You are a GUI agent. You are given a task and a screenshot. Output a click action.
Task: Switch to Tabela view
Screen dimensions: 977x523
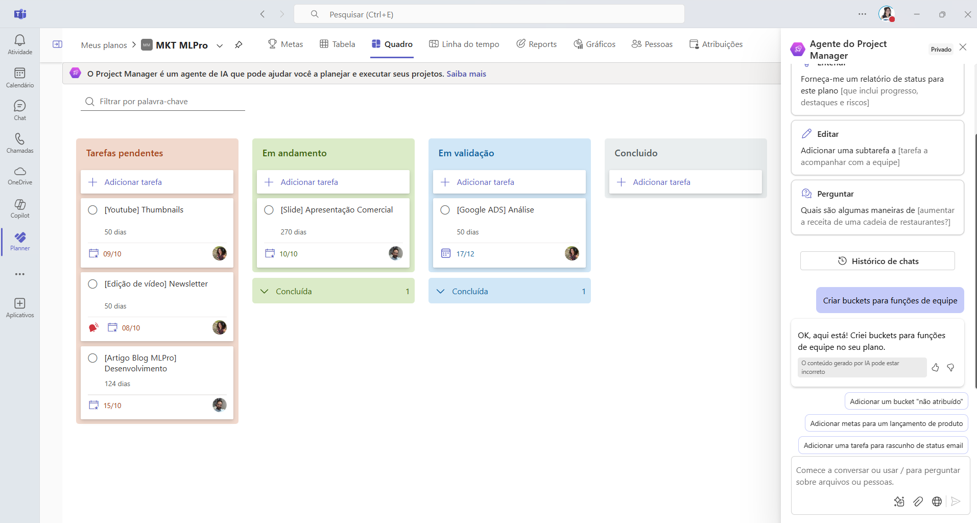coord(338,44)
